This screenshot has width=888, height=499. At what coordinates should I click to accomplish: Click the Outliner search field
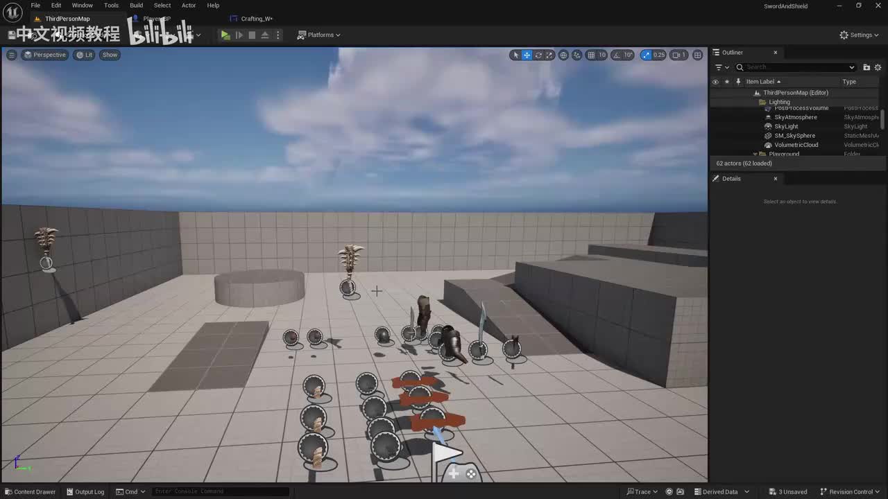pos(795,67)
